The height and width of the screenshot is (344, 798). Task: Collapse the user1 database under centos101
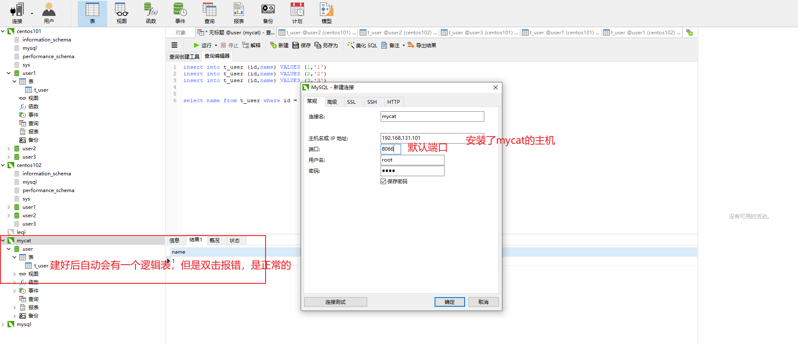point(9,73)
